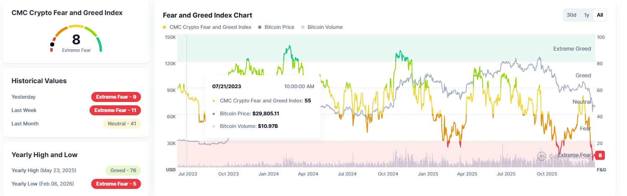Select the All time range

click(600, 15)
